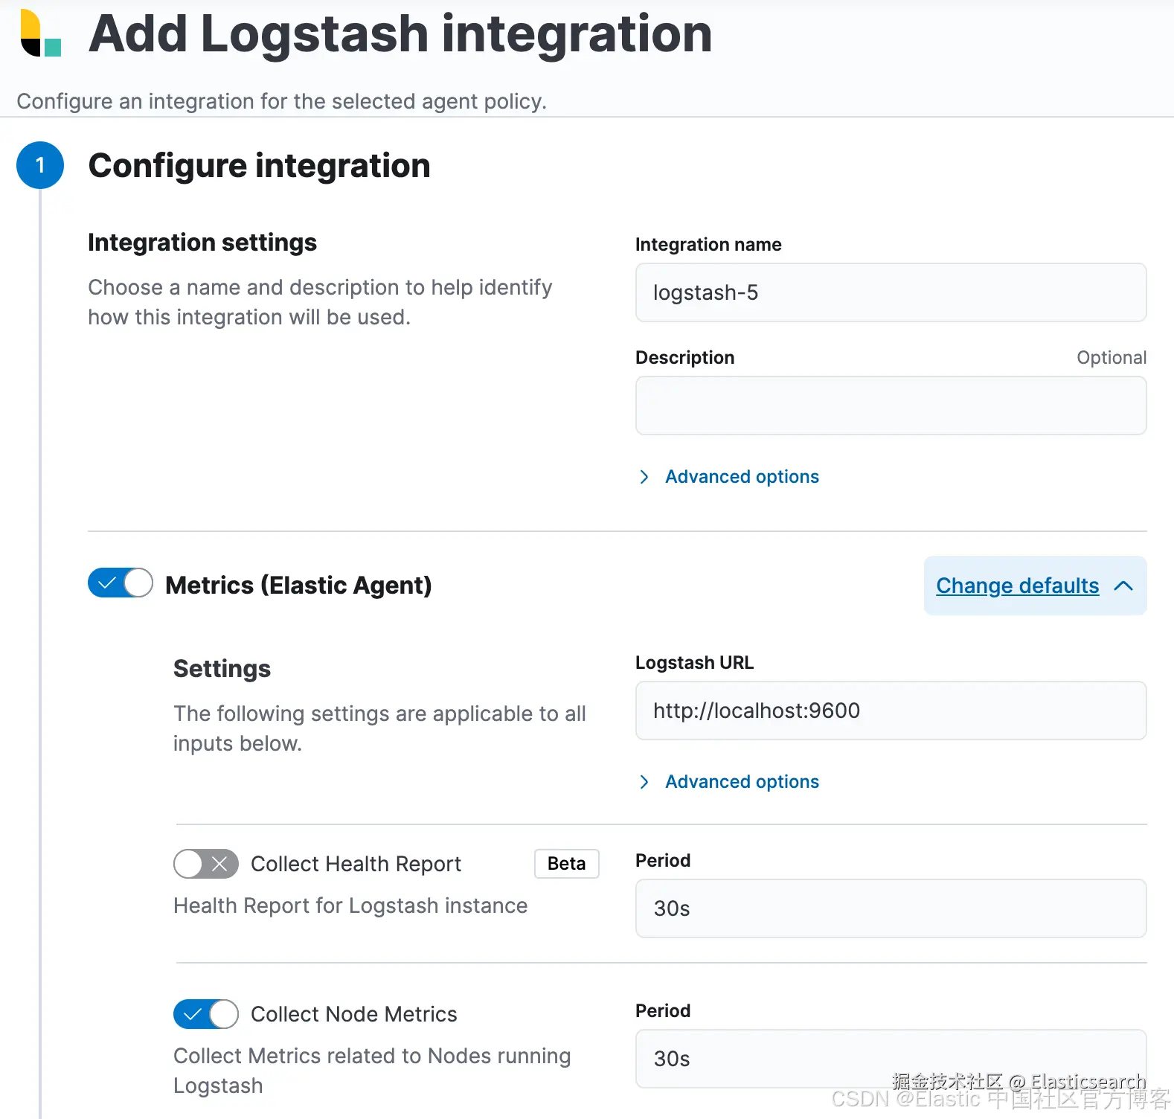Click the Node Metrics Period field

point(891,1059)
